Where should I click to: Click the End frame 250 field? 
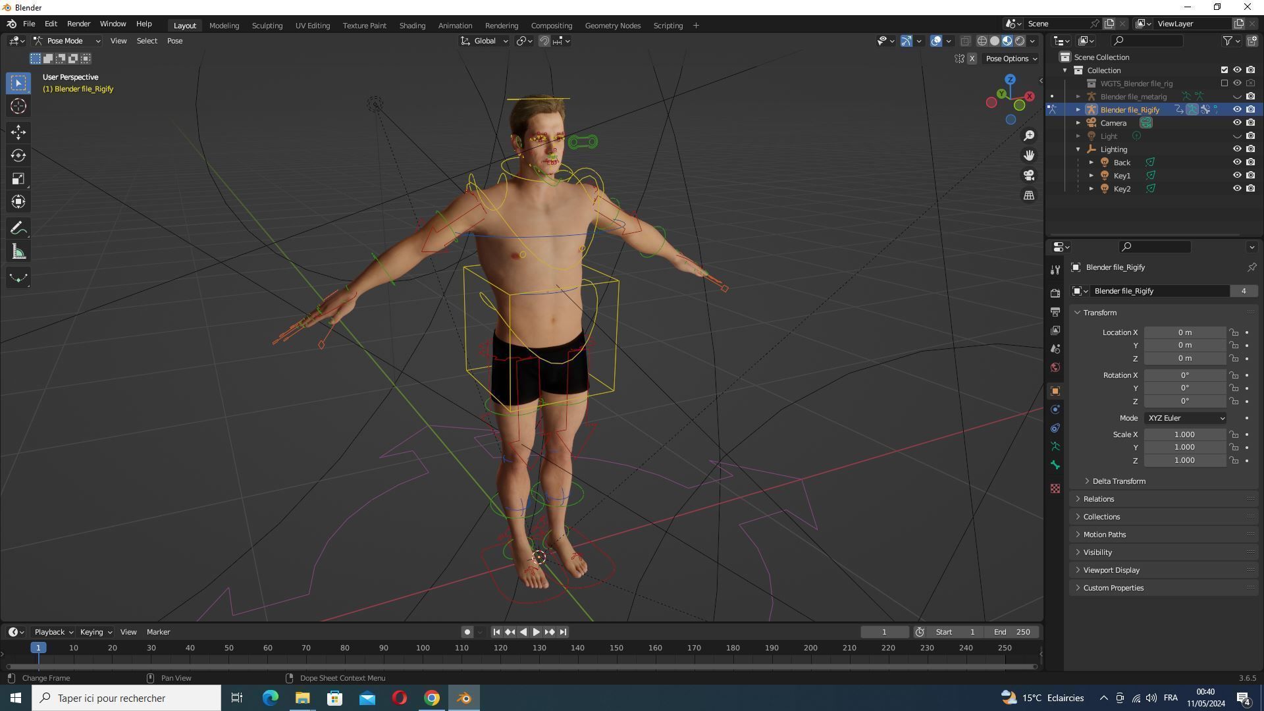(x=1013, y=632)
